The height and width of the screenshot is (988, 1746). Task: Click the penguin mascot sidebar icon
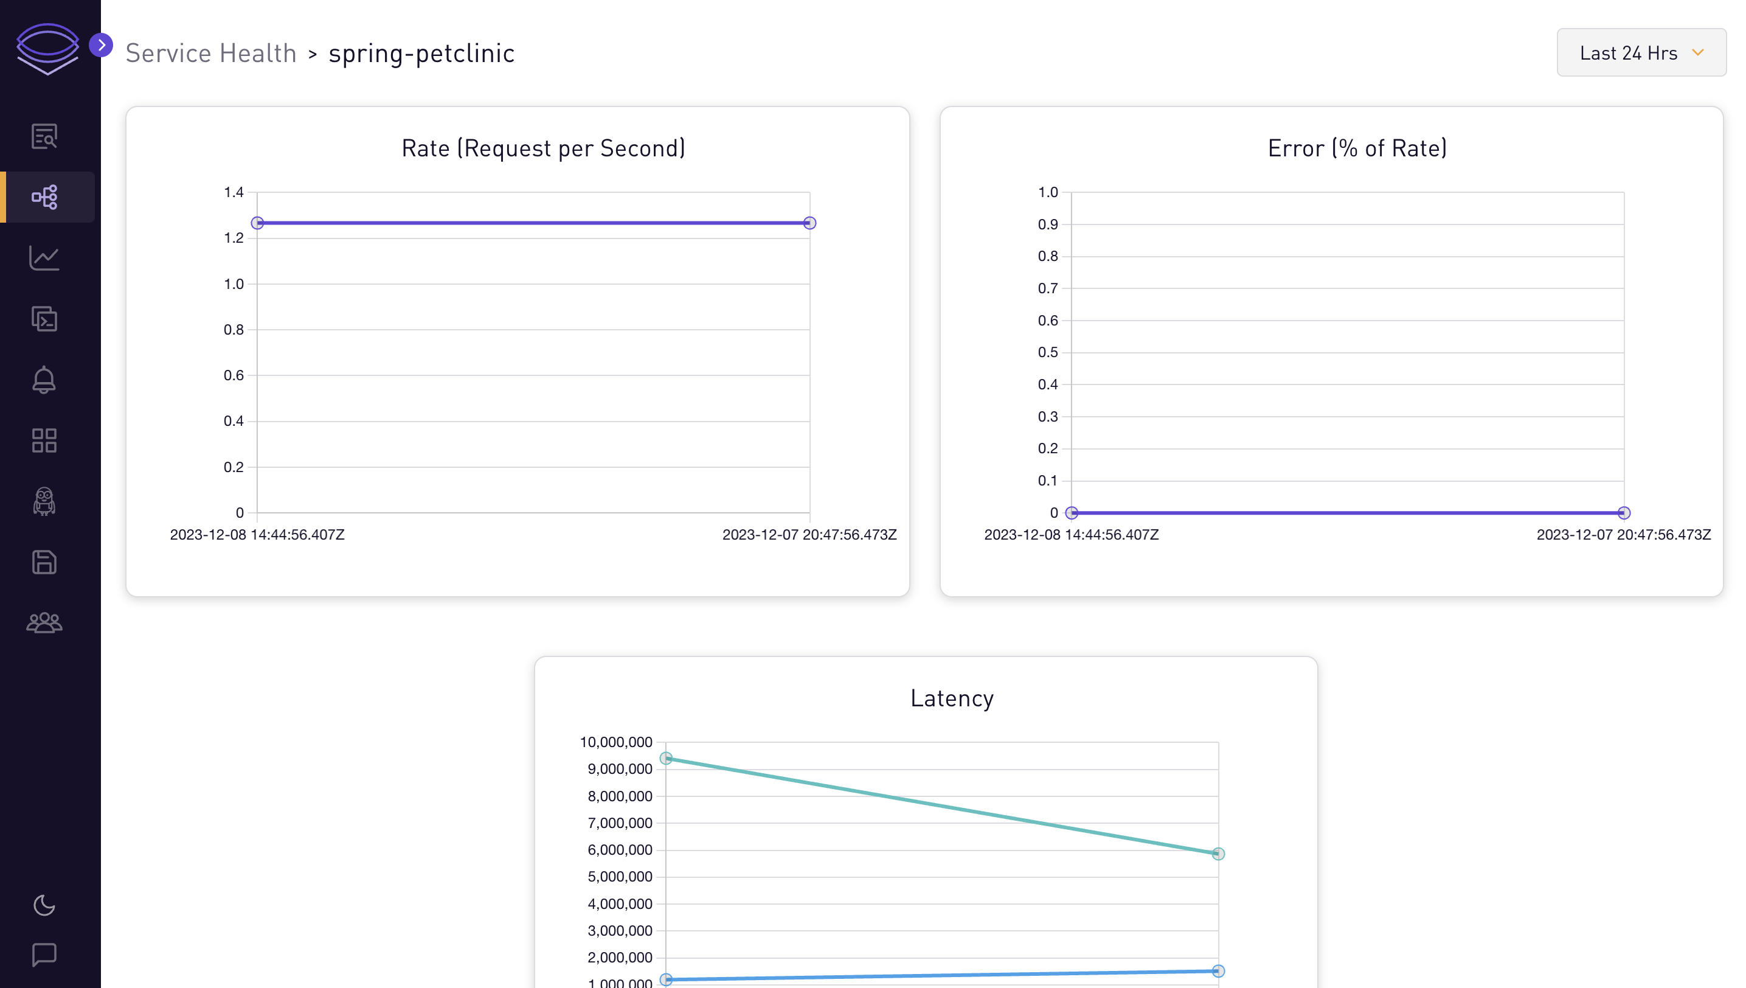click(44, 501)
